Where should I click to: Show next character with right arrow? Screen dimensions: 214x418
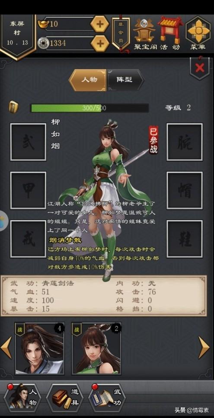tap(204, 347)
